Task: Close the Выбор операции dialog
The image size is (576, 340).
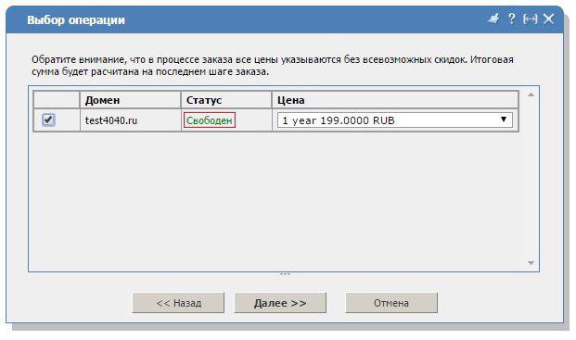Action: [548, 19]
